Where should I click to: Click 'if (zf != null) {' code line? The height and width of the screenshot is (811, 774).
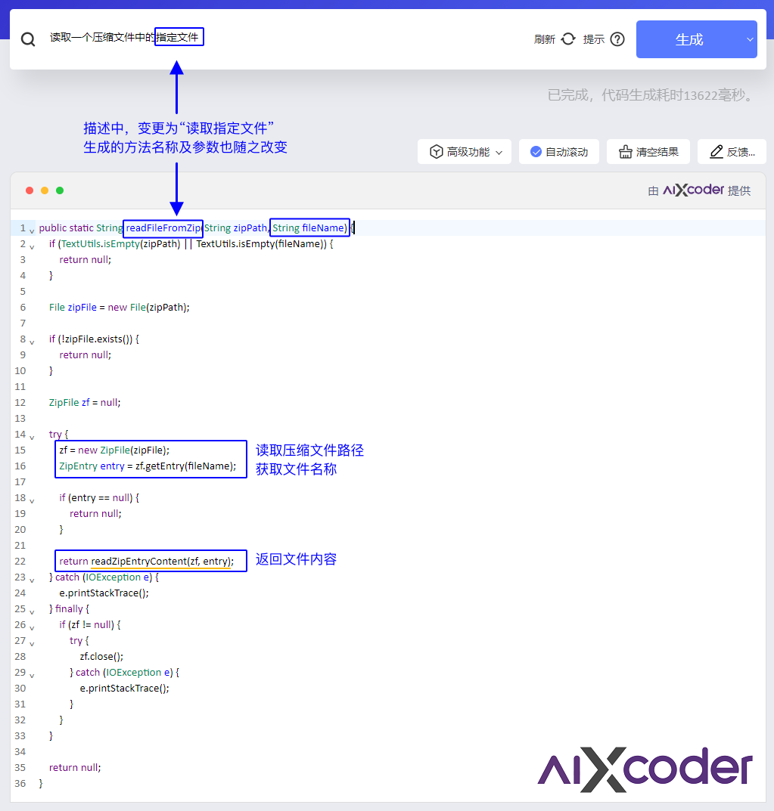[90, 625]
